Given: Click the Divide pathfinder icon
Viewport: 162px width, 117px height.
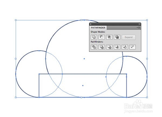Looking at the screenshot, I should pos(94,47).
